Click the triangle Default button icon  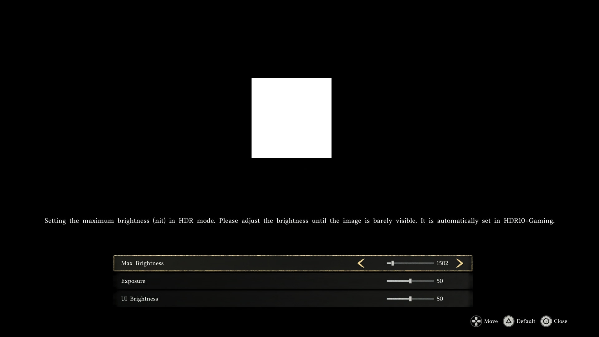point(509,321)
